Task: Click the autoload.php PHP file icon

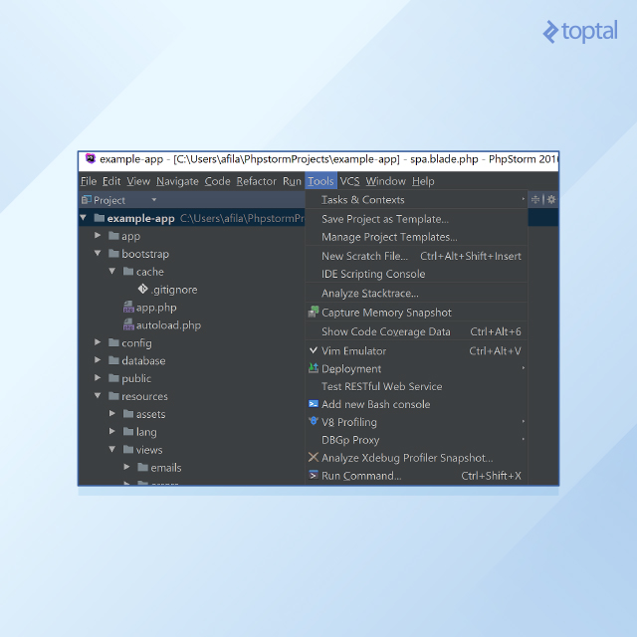Action: (128, 324)
